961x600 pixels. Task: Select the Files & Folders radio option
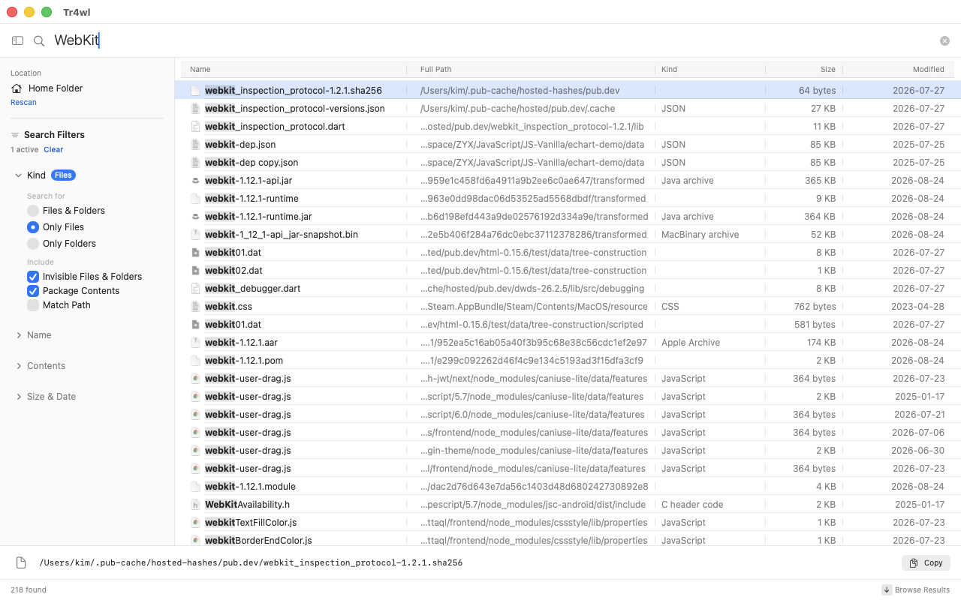[x=33, y=211]
